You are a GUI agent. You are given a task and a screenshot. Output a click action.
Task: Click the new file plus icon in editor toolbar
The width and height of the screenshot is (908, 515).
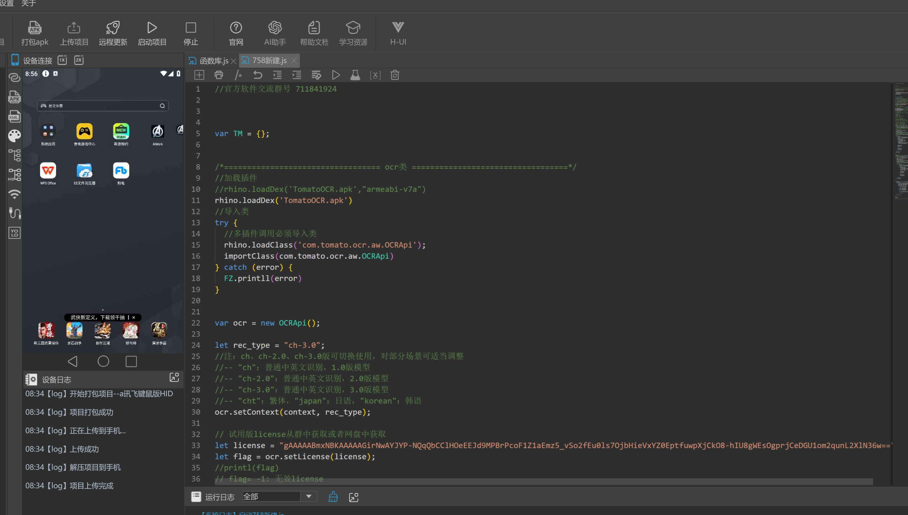[x=199, y=75]
